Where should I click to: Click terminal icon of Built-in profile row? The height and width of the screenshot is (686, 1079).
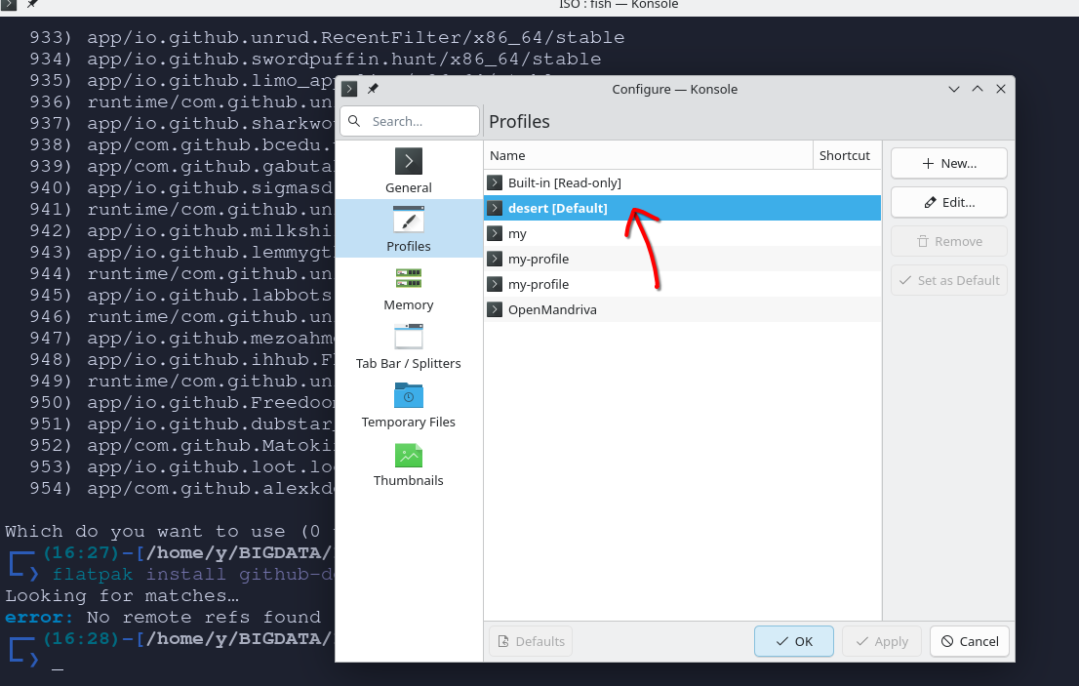click(495, 182)
